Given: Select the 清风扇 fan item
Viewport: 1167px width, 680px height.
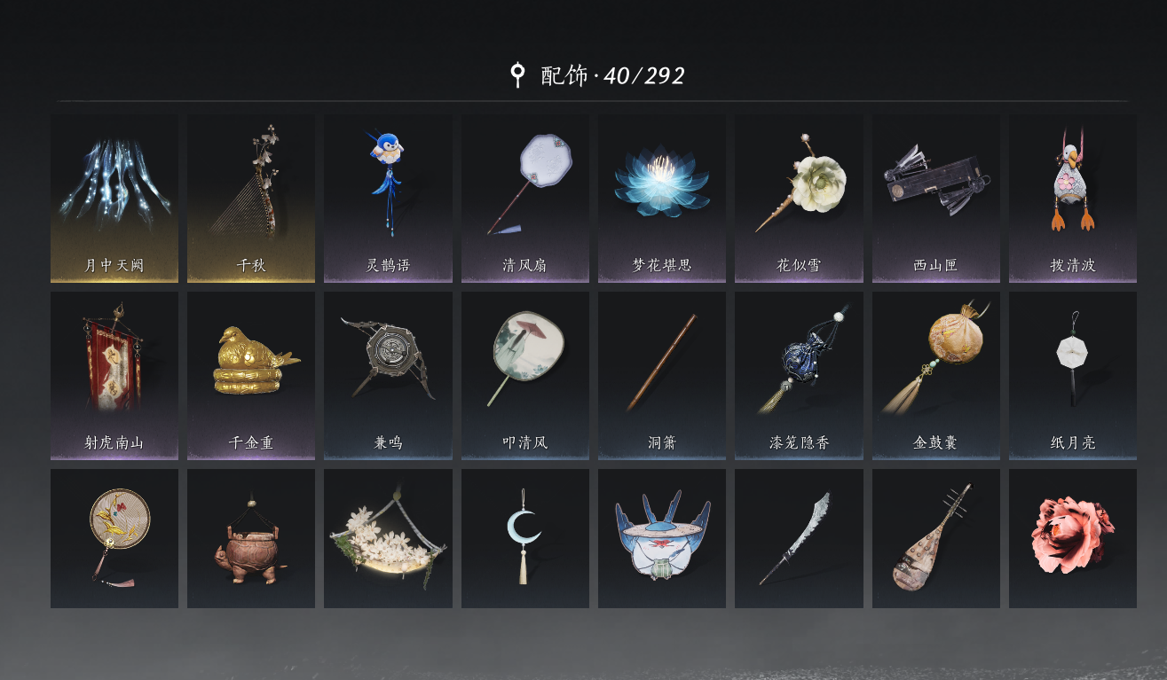Looking at the screenshot, I should click(x=525, y=199).
